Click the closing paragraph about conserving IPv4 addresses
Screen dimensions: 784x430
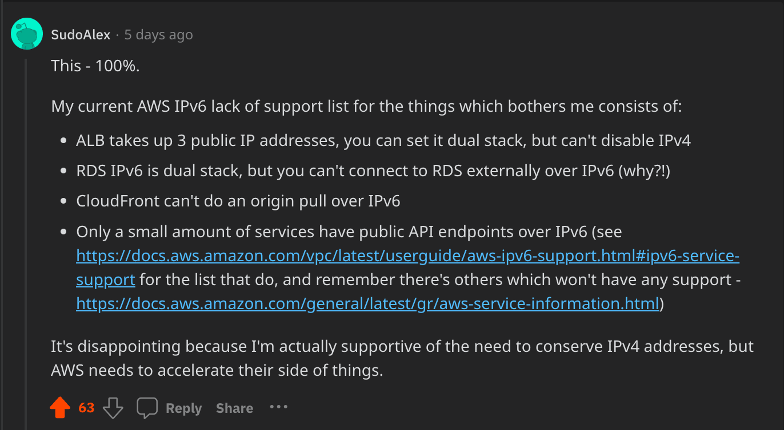[x=402, y=358]
